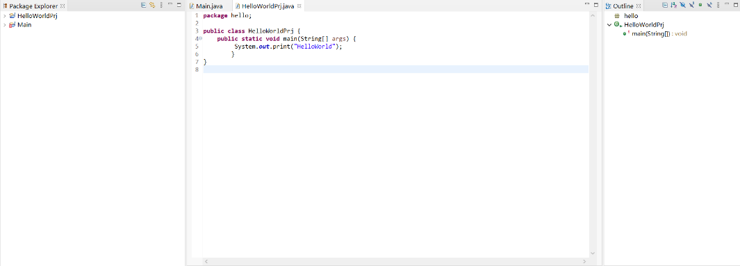This screenshot has width=740, height=266.
Task: Click the class icon beside HelloWorldPrj in Outline
Action: 617,25
